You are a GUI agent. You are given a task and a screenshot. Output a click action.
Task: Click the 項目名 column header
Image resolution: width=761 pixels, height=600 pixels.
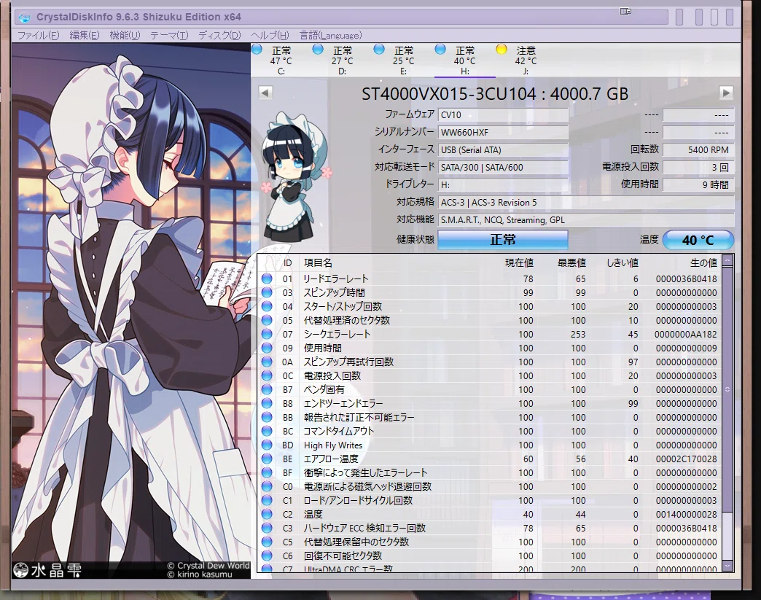[x=318, y=262]
